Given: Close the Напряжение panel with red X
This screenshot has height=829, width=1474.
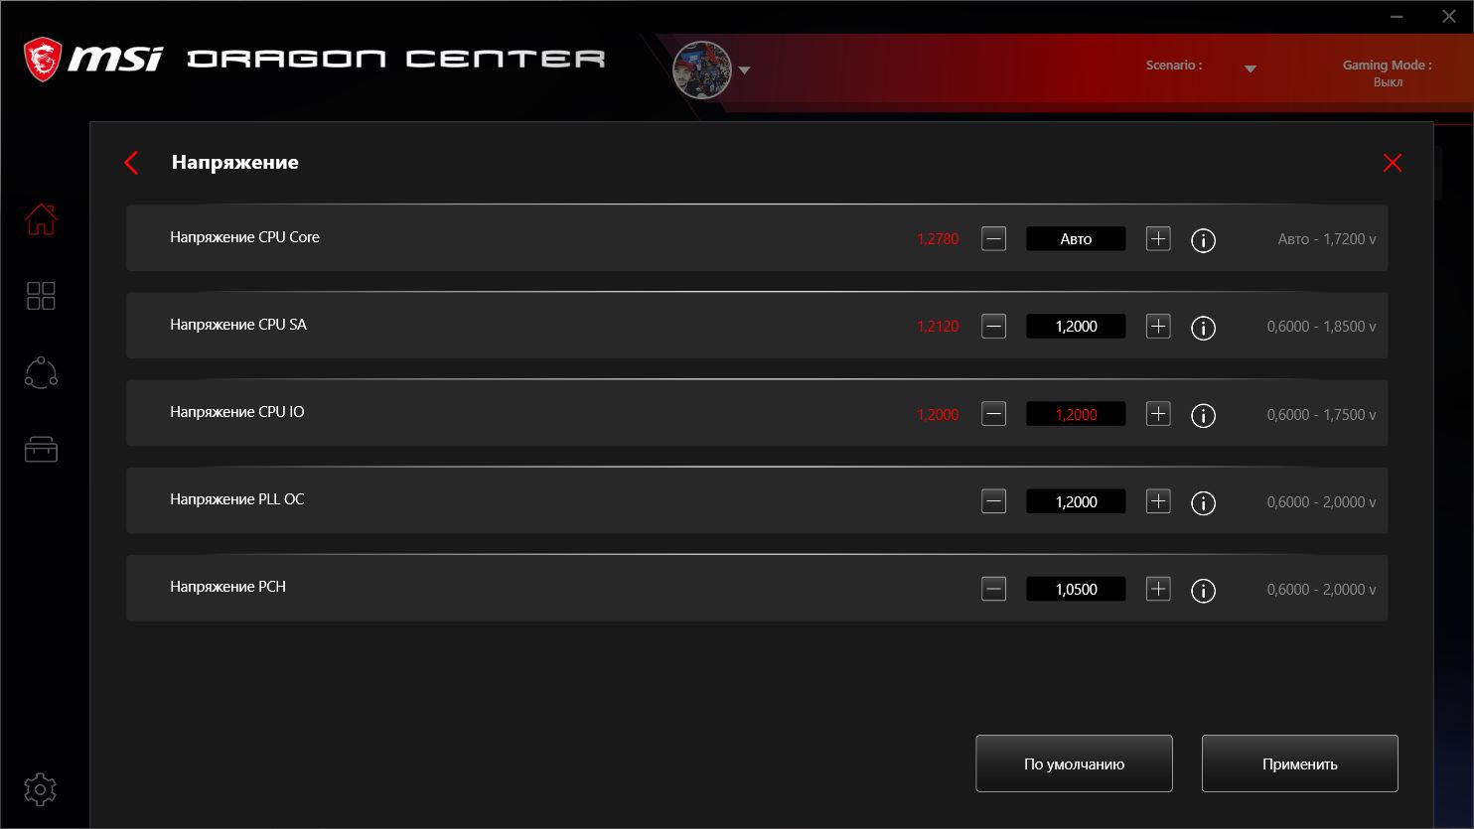Looking at the screenshot, I should pos(1393,163).
